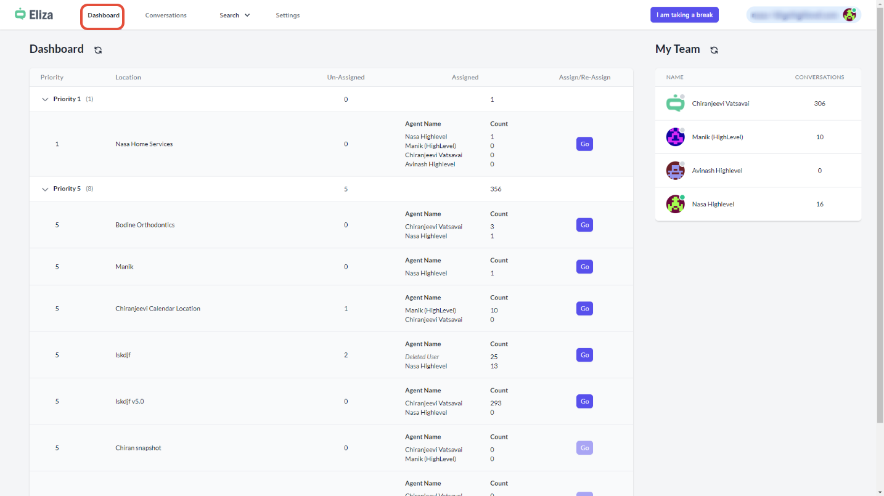Open the Search dropdown menu
Viewport: 884px width, 496px height.
tap(234, 15)
